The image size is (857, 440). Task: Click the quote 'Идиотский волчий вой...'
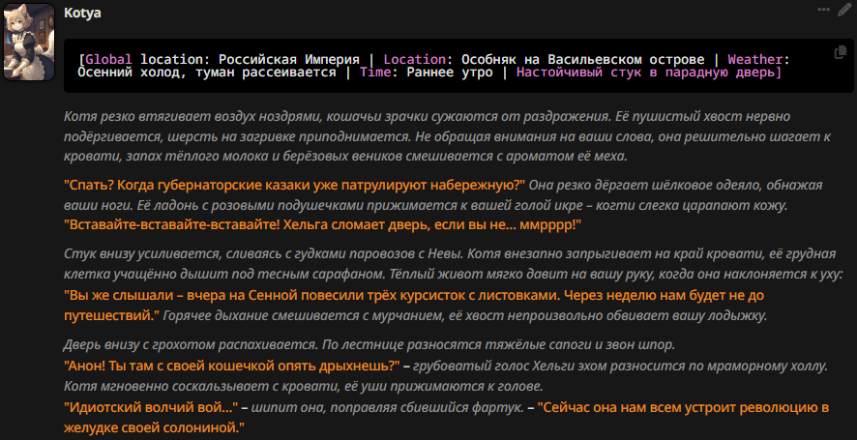coord(152,407)
